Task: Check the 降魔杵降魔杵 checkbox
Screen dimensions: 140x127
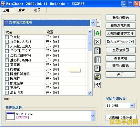Action: click(x=7, y=74)
